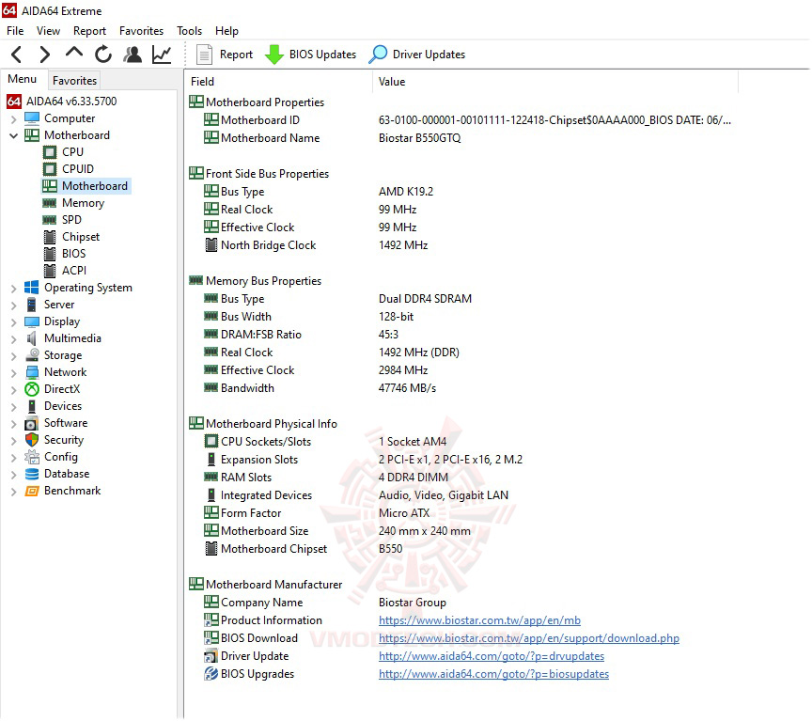Image resolution: width=812 pixels, height=721 pixels.
Task: Select the CPU chip icon in tree
Action: (x=50, y=152)
